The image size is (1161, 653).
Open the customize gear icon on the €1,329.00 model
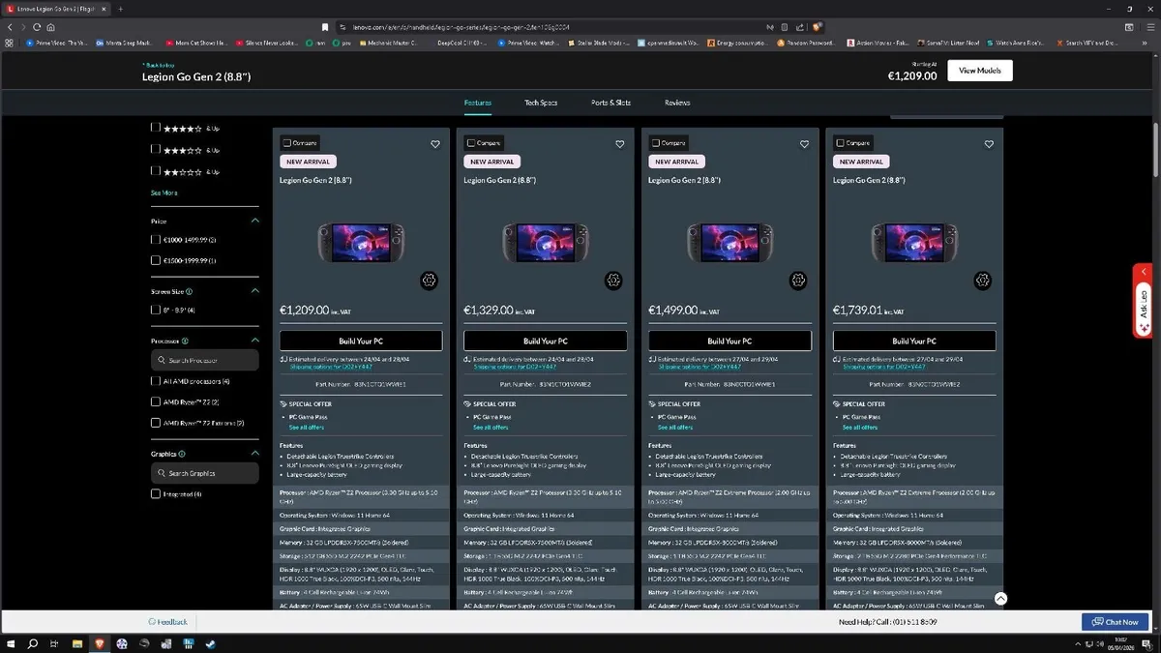[613, 281]
